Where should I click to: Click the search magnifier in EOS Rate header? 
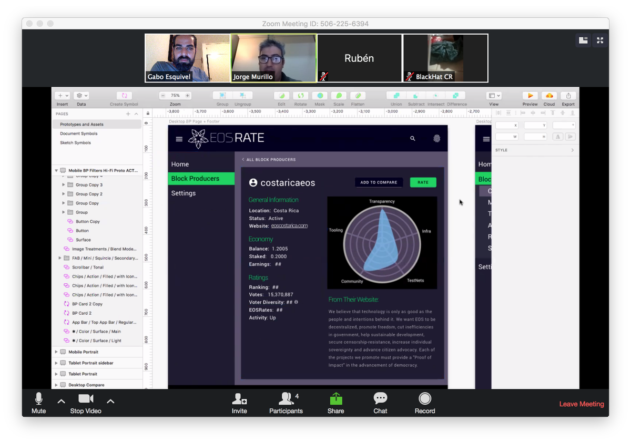tap(413, 139)
